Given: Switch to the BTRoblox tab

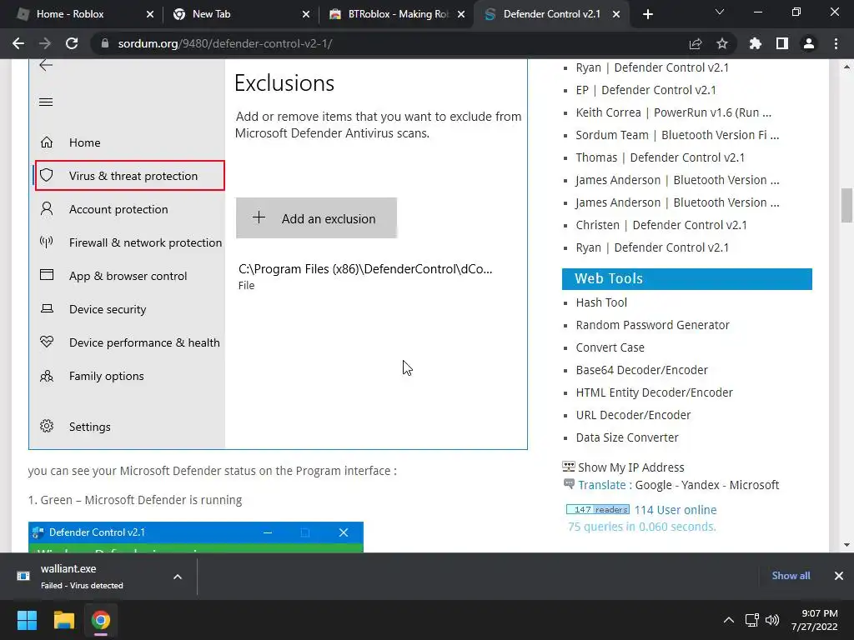Looking at the screenshot, I should (397, 14).
